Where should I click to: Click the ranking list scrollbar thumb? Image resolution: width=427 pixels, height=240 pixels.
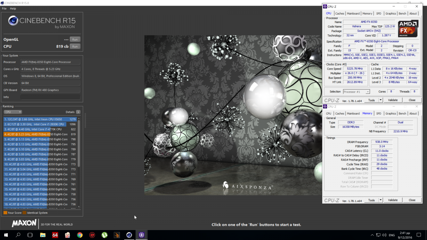click(x=79, y=143)
